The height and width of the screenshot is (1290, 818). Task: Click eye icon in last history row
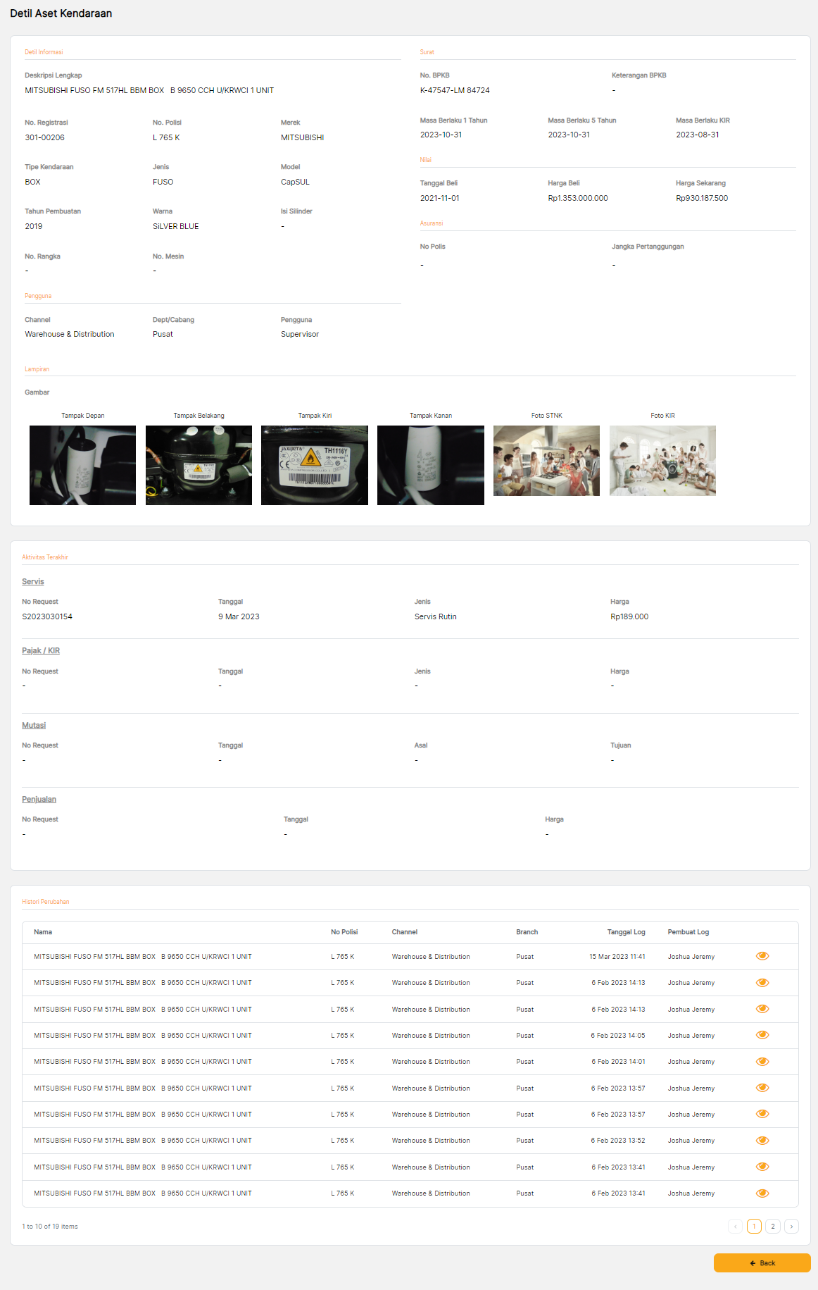coord(762,1193)
